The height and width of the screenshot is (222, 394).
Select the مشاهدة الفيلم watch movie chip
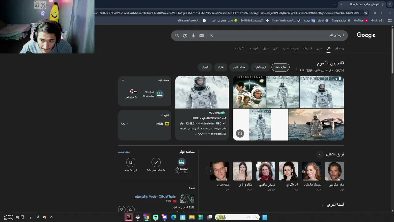tap(239, 67)
